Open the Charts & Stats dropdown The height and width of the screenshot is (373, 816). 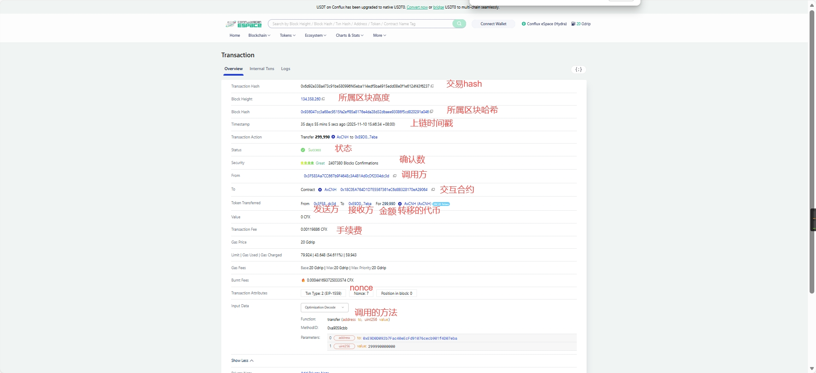[x=349, y=35]
